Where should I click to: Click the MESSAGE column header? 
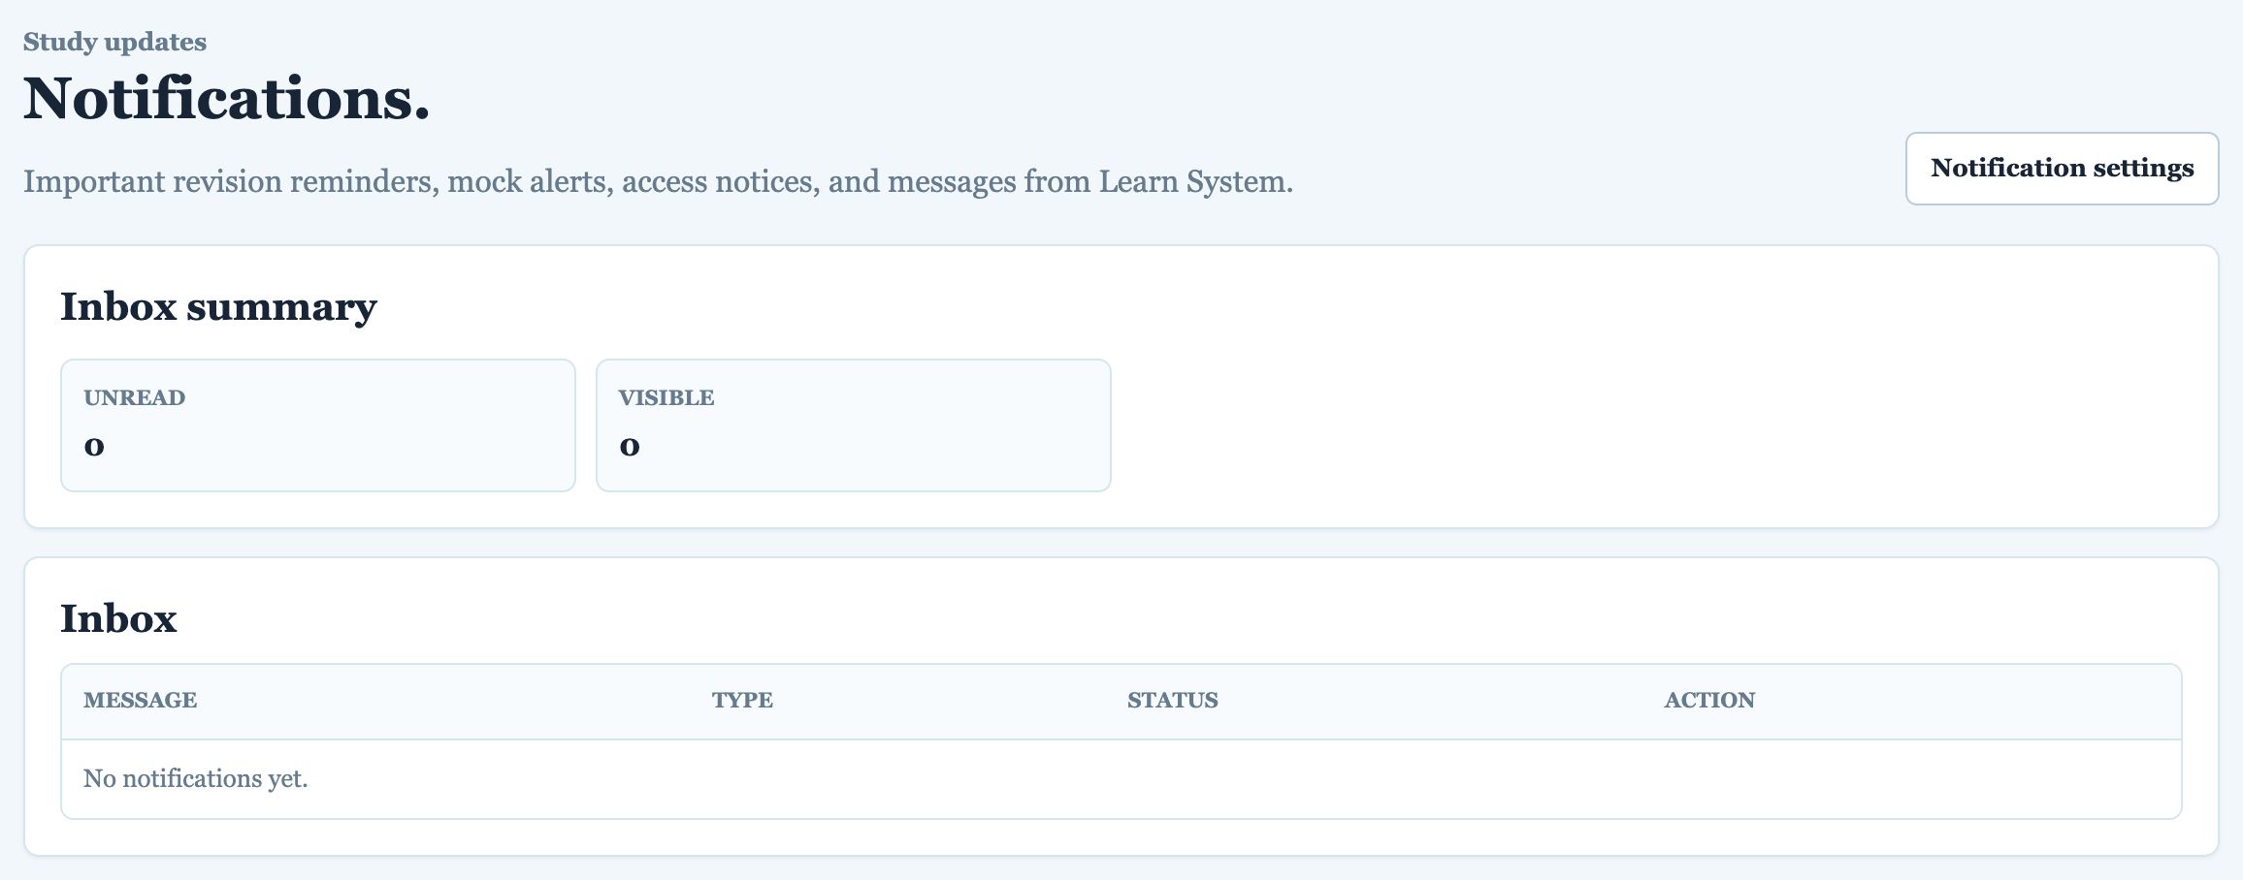point(141,700)
